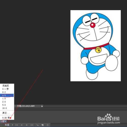The width and height of the screenshot is (127, 127).
Task: Open the looping options dropdown 永远
Action: point(9,125)
